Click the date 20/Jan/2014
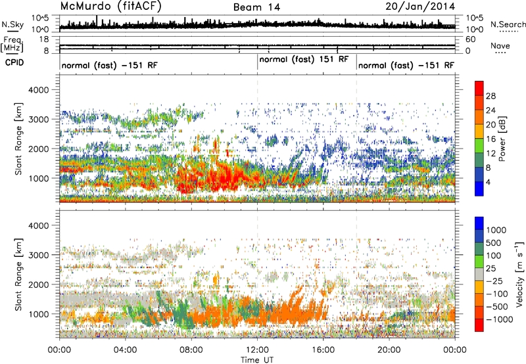 click(x=420, y=7)
